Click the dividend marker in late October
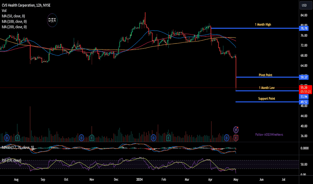Screen dimensions: 313x184 click(81, 137)
